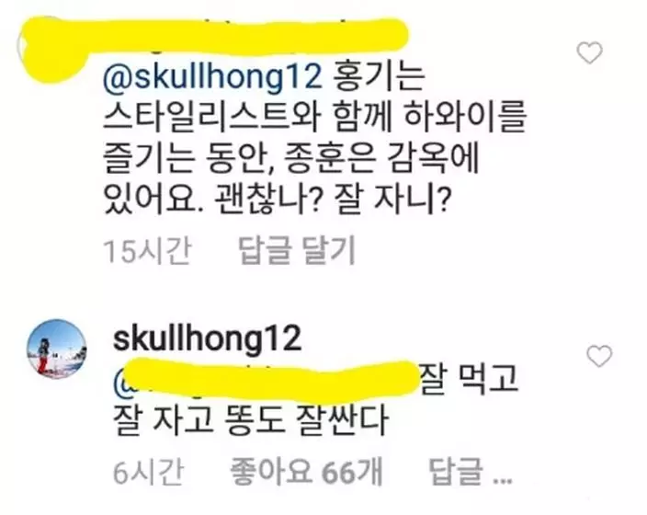The width and height of the screenshot is (647, 515).
Task: Open skullhong12's round profile picture
Action: click(57, 349)
